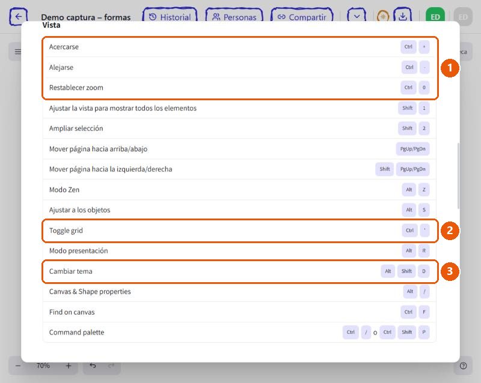Image resolution: width=481 pixels, height=383 pixels.
Task: Click the "Ajustar a los objetos" row
Action: coord(239,210)
